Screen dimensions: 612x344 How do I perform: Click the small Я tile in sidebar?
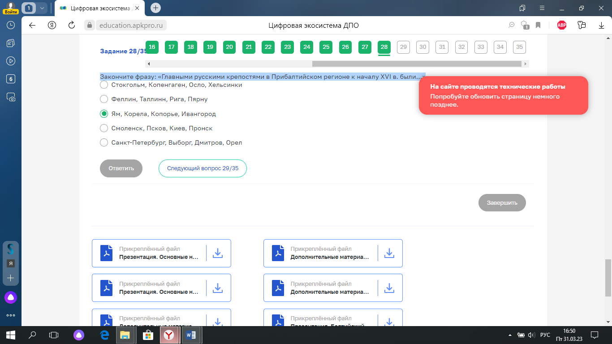click(11, 264)
